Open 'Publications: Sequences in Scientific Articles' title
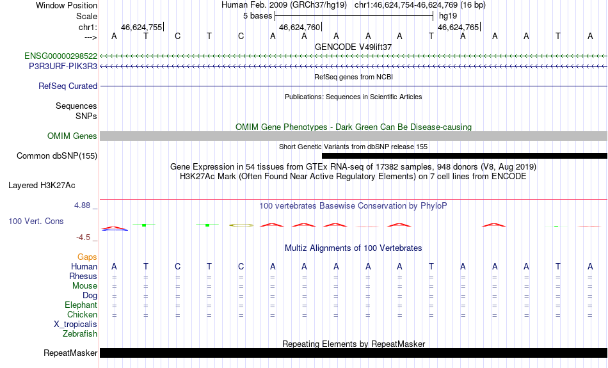Image resolution: width=608 pixels, height=368 pixels. pos(353,97)
